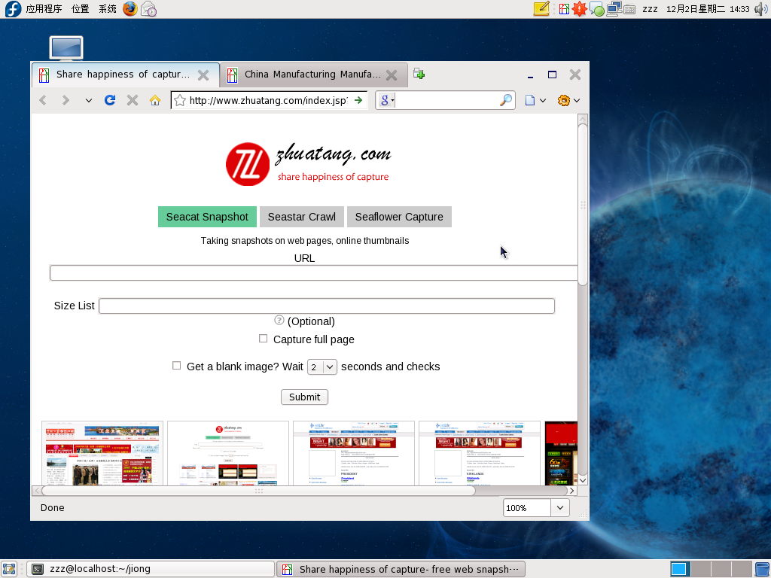Click the Size List input field

click(327, 306)
